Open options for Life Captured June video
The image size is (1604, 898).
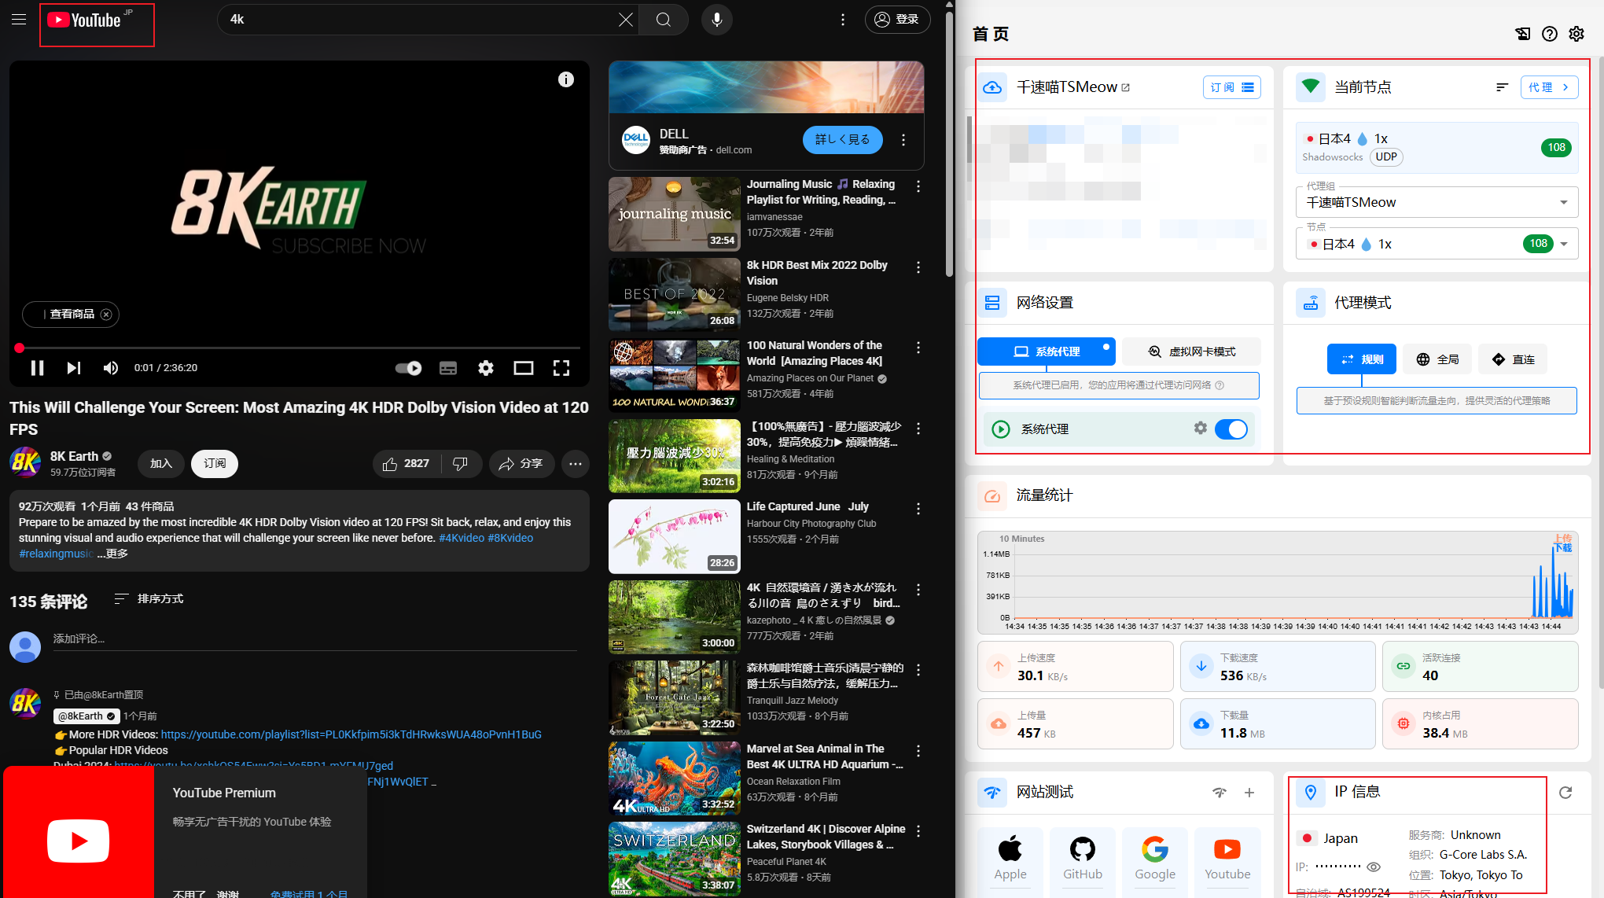pos(918,510)
